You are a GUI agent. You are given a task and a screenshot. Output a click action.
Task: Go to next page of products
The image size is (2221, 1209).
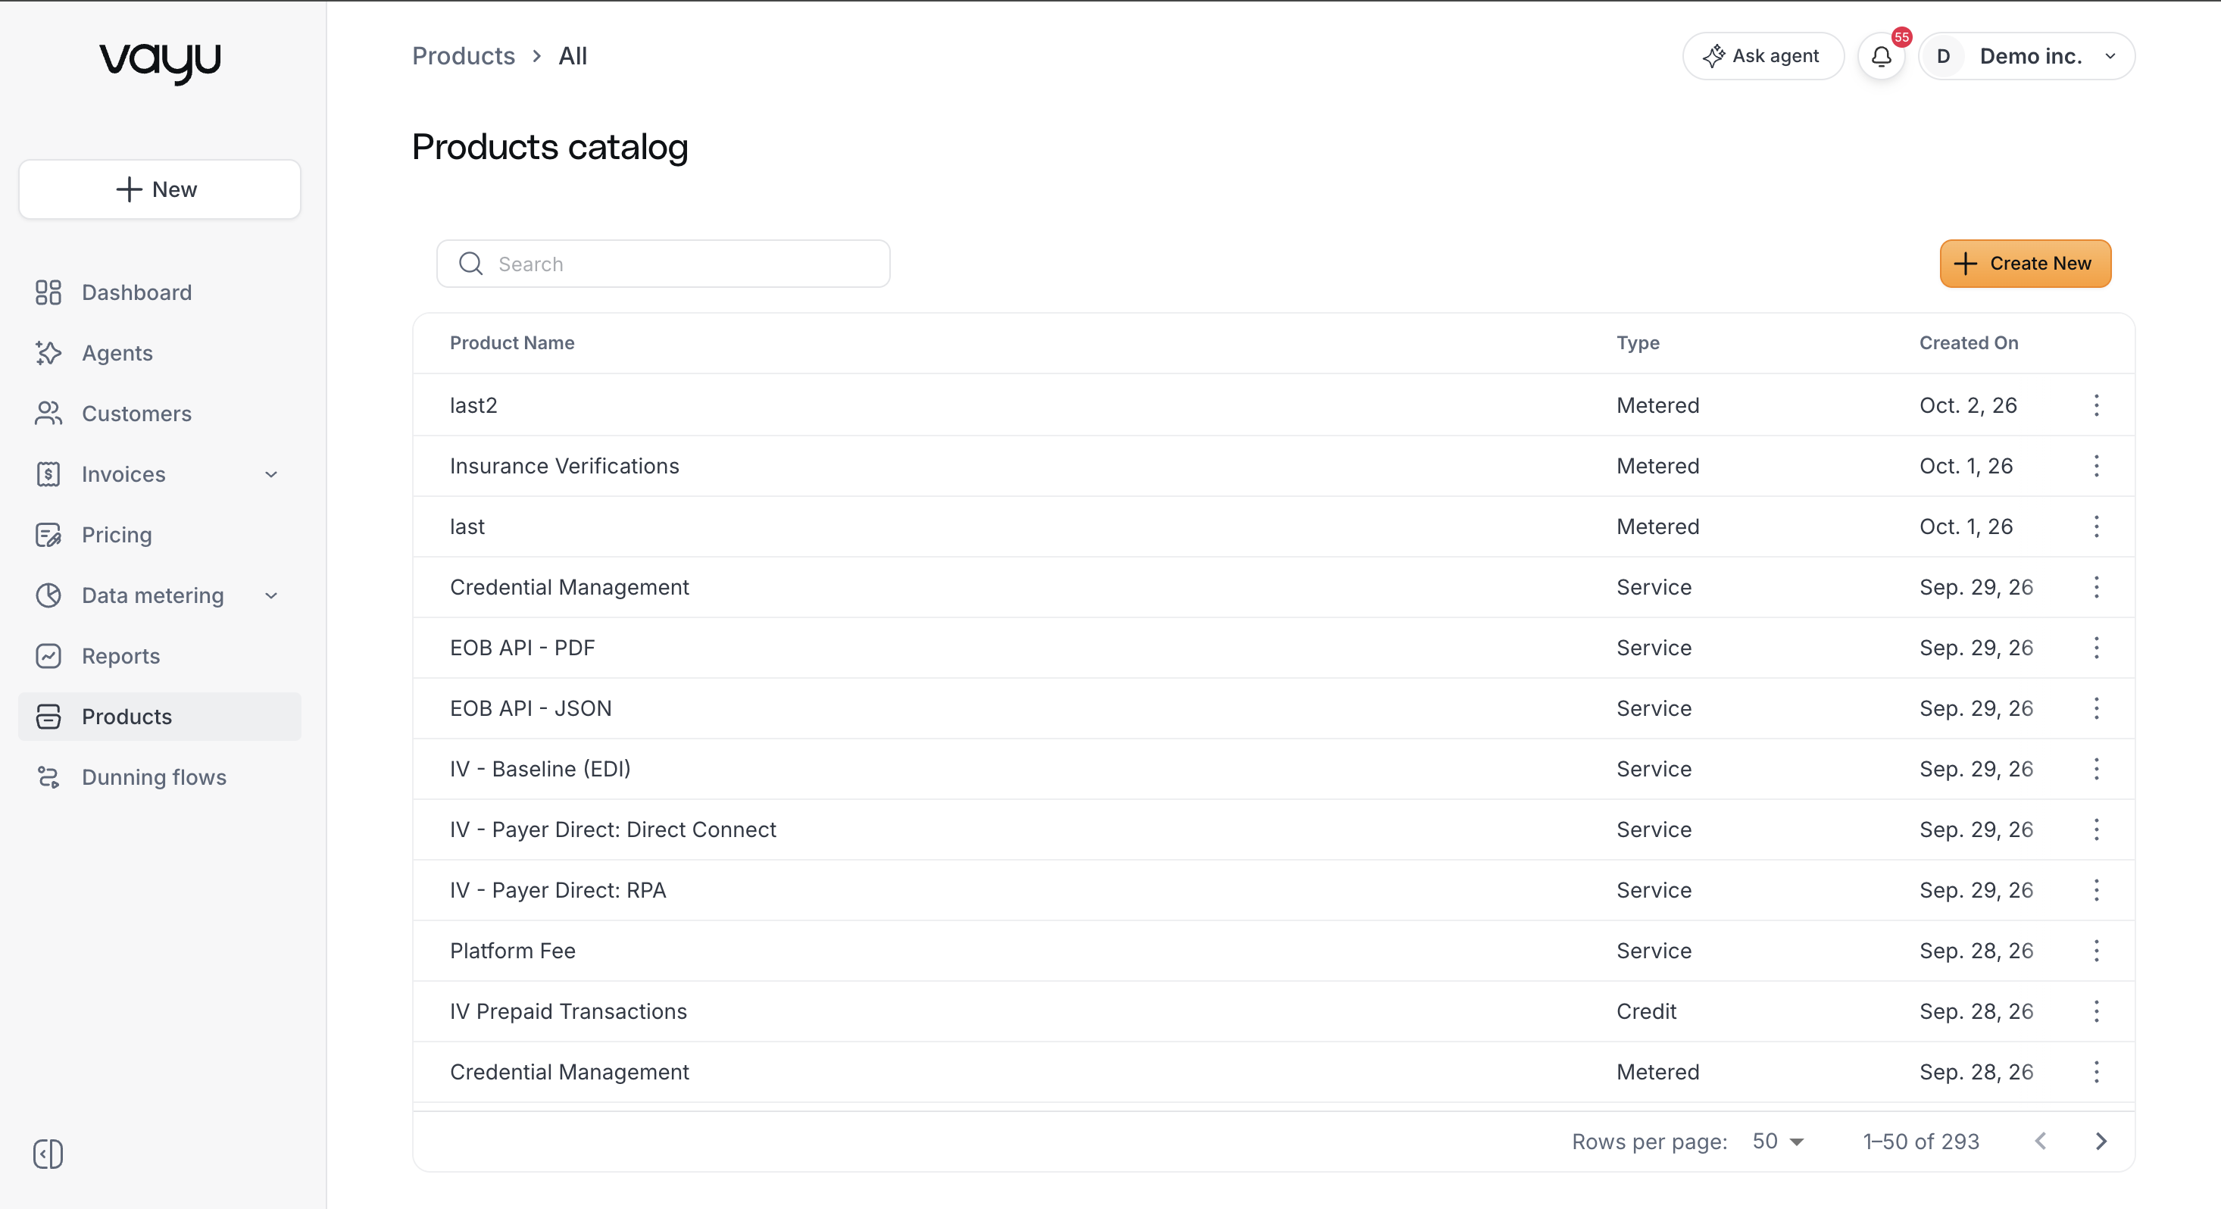pyautogui.click(x=2101, y=1141)
